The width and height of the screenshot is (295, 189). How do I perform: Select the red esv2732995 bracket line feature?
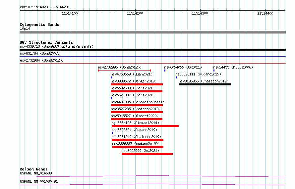(x=125, y=71)
